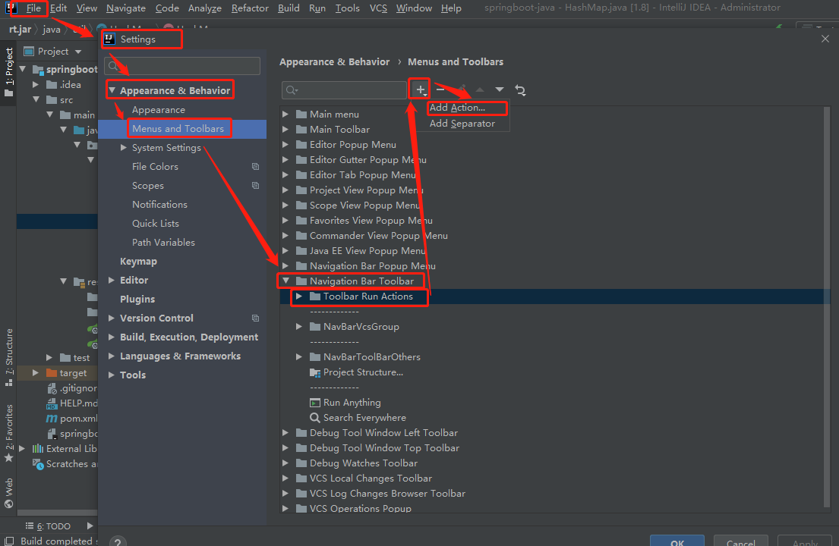Click the remove (minus) toolbar icon
The width and height of the screenshot is (839, 546).
440,89
